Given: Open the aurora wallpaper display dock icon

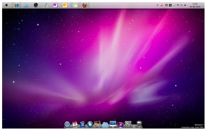Looking at the screenshot, I should [120, 125].
